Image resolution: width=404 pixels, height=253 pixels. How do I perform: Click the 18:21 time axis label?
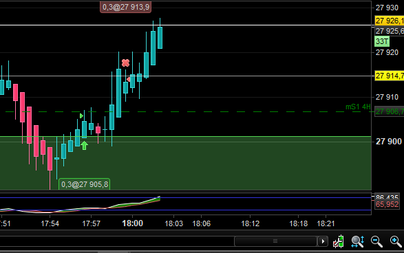(326, 223)
